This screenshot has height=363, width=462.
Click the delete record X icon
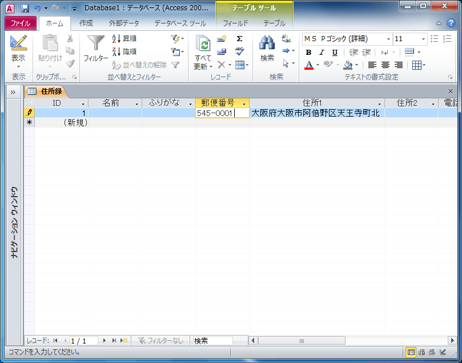[222, 65]
